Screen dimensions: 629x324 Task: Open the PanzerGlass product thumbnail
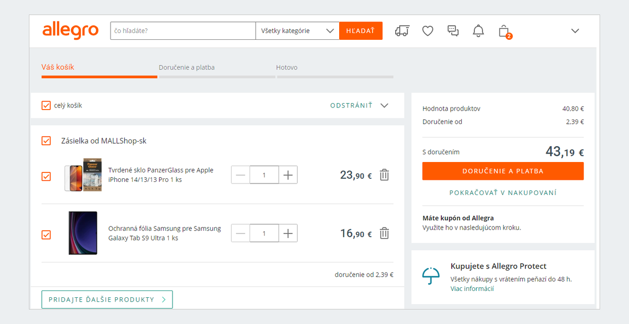(x=83, y=175)
